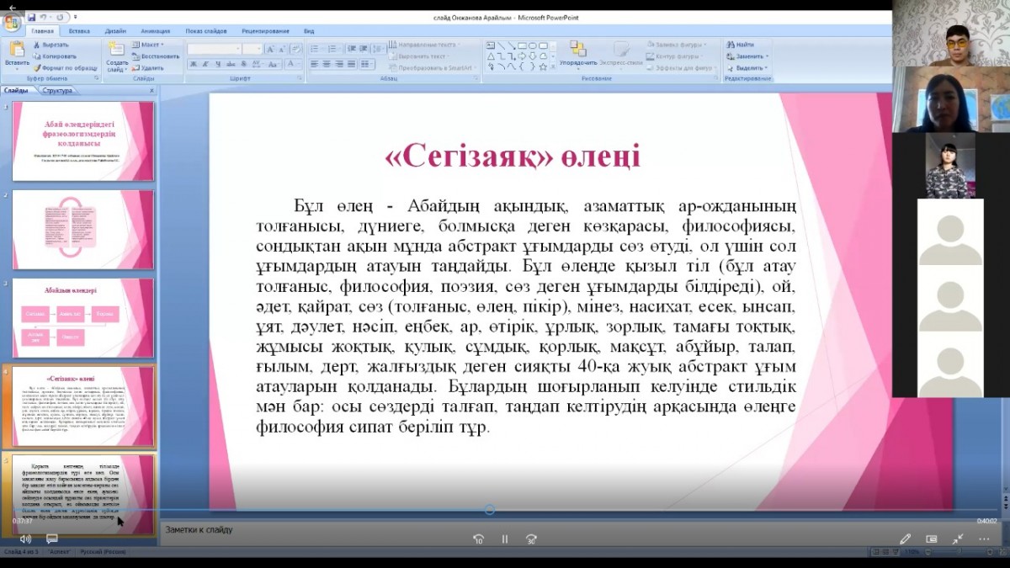
Task: Apply numbered list formatting
Action: coord(331,49)
